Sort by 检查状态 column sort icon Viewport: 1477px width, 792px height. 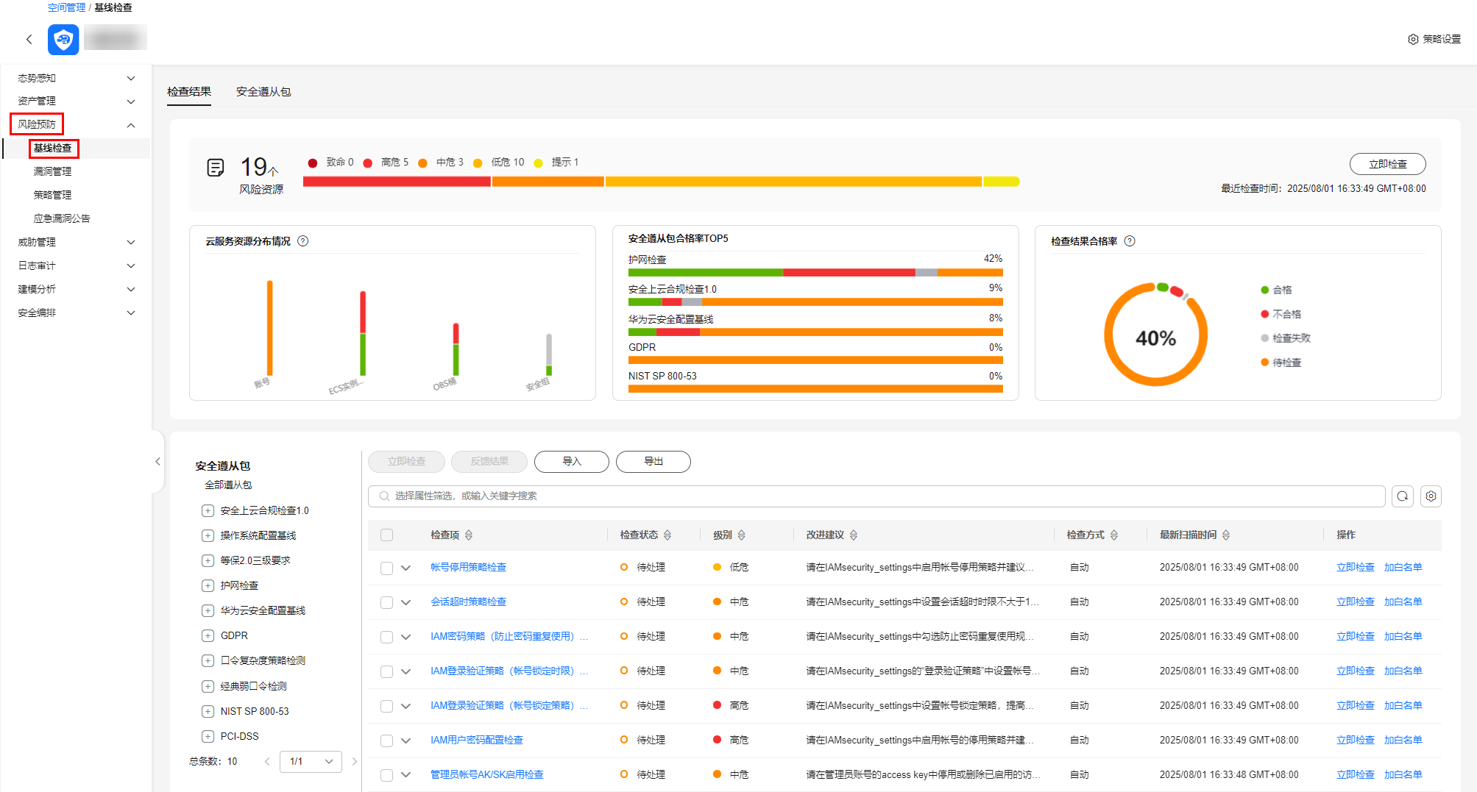point(667,535)
